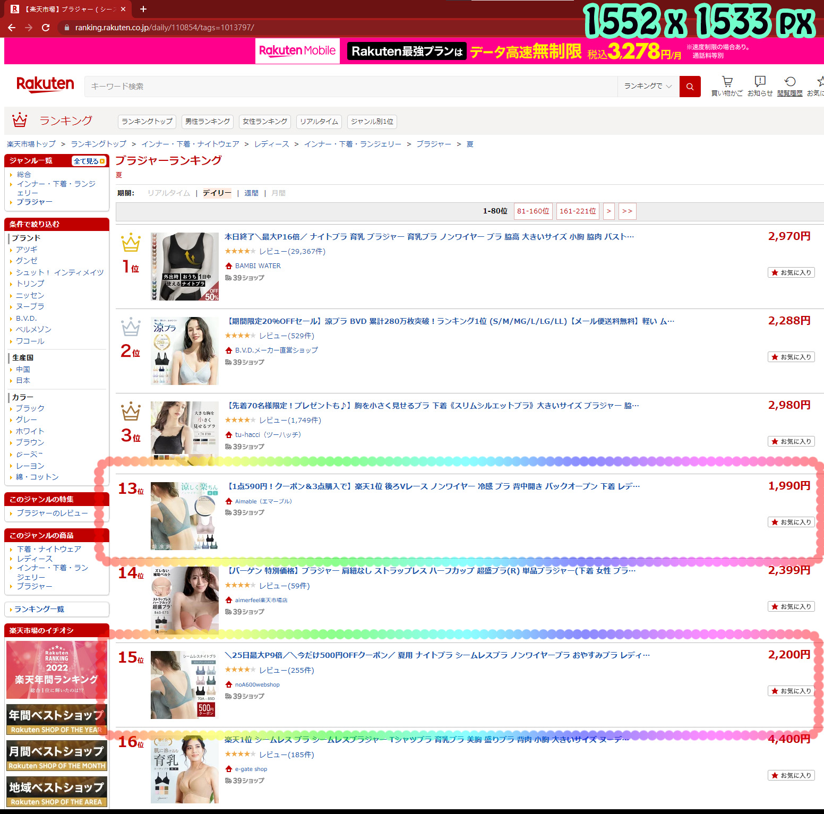Screen dimensions: 824x814
Task: Add the 2,200円 item to お気に入り
Action: (791, 691)
